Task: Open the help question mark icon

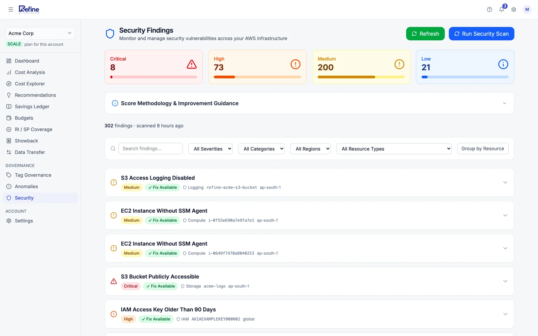Action: pyautogui.click(x=490, y=9)
